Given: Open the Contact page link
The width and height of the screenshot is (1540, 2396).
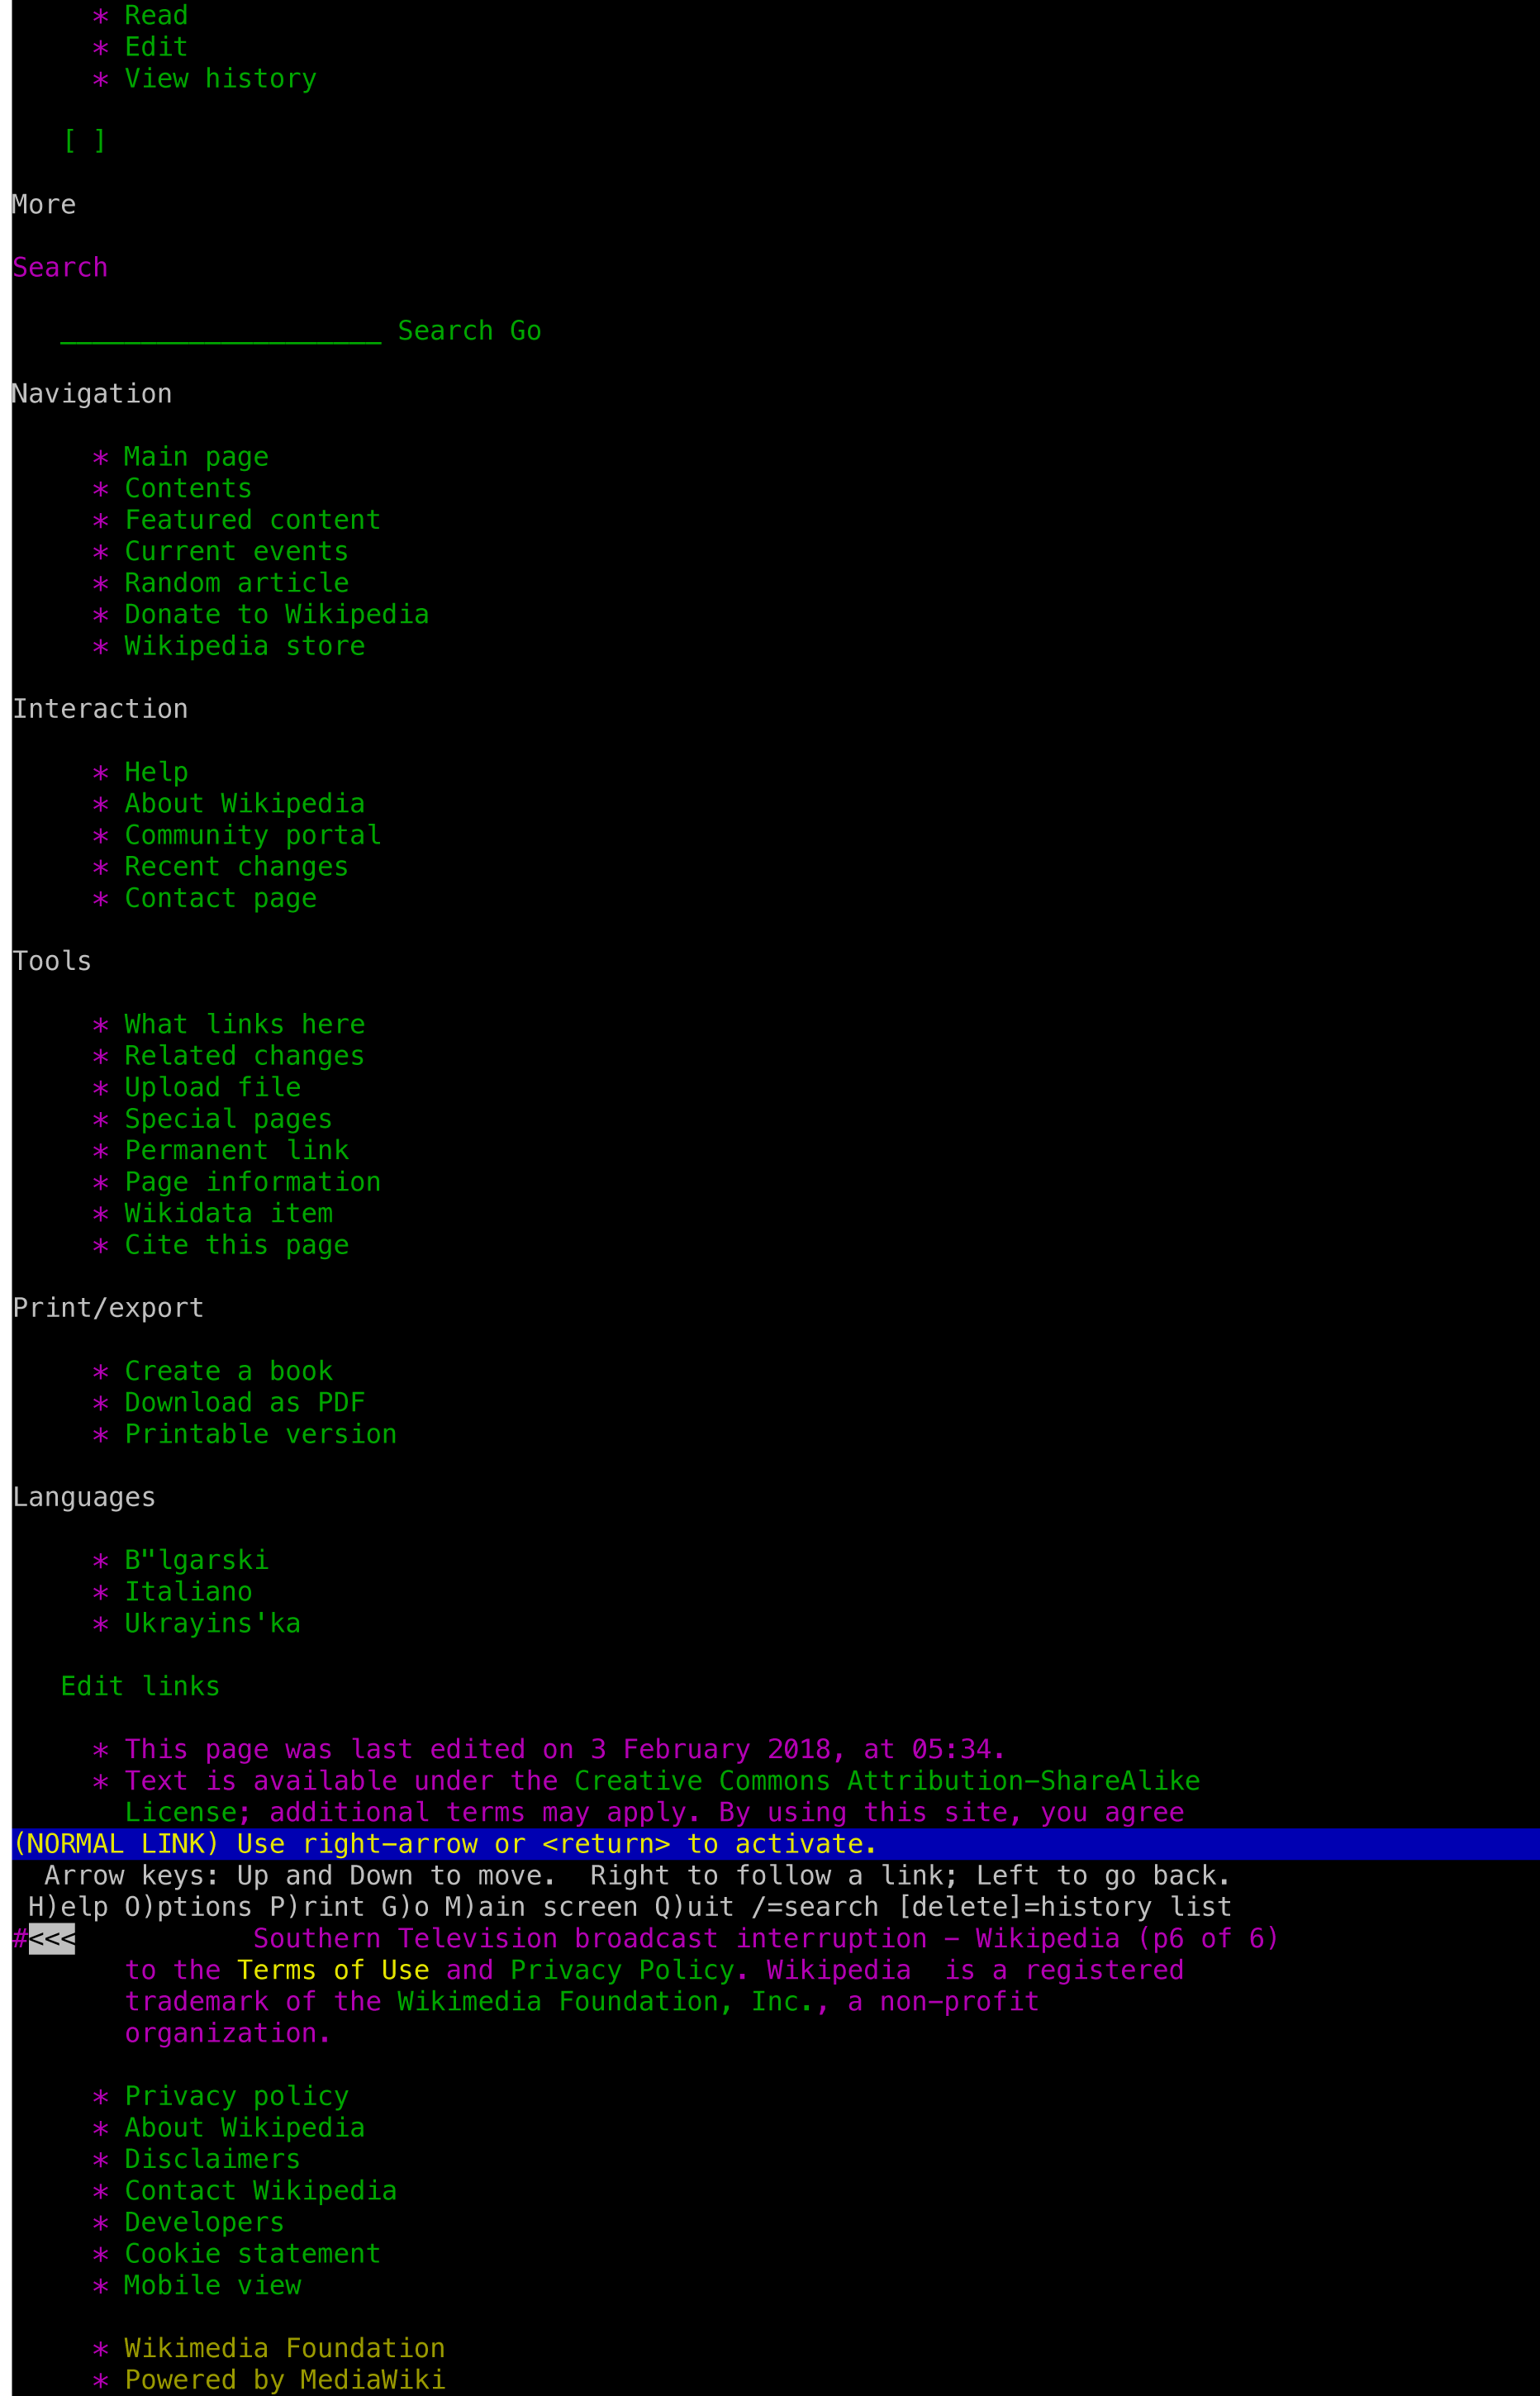Looking at the screenshot, I should click(x=220, y=898).
